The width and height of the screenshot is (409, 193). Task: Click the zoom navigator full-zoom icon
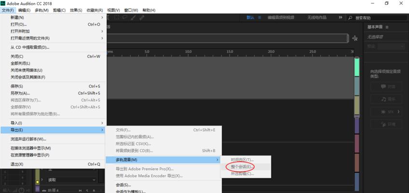[354, 38]
